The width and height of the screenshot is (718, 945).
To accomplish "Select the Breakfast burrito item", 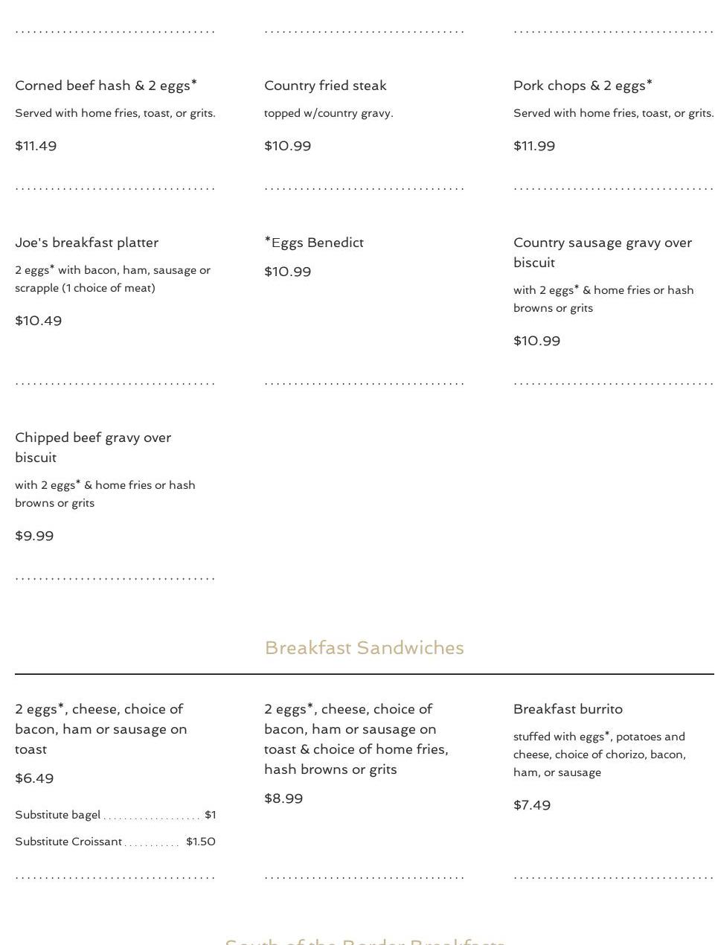I will point(568,709).
